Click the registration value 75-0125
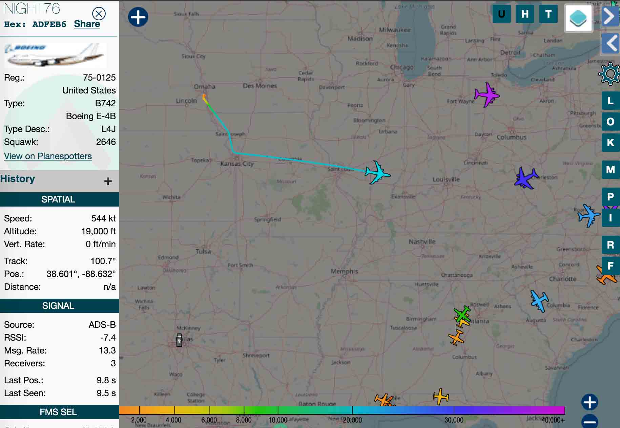 (99, 78)
